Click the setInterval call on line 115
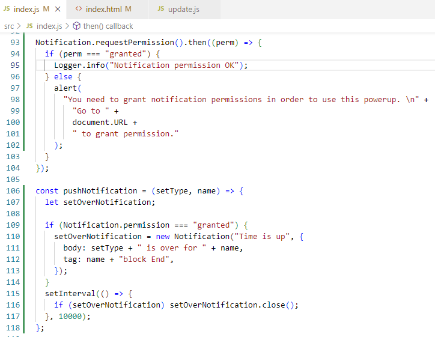 70,294
